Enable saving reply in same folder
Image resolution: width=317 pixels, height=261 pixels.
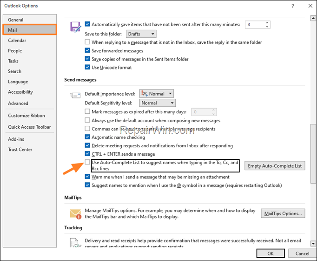[87, 42]
